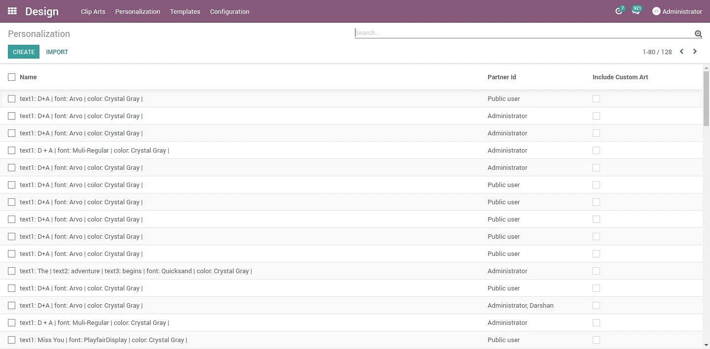Select the Multi-Regular font record checkbox in fourth row
710x349 pixels.
point(12,151)
